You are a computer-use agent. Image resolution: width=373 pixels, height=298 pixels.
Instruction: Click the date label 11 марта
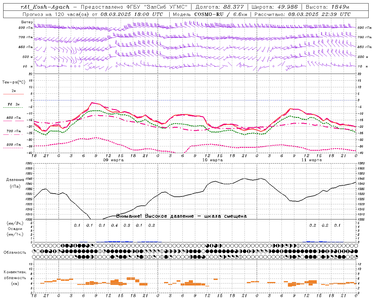[312, 160]
